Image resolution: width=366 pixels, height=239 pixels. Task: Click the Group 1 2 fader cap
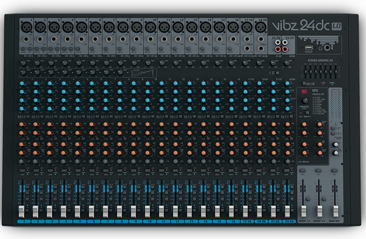coord(303,211)
